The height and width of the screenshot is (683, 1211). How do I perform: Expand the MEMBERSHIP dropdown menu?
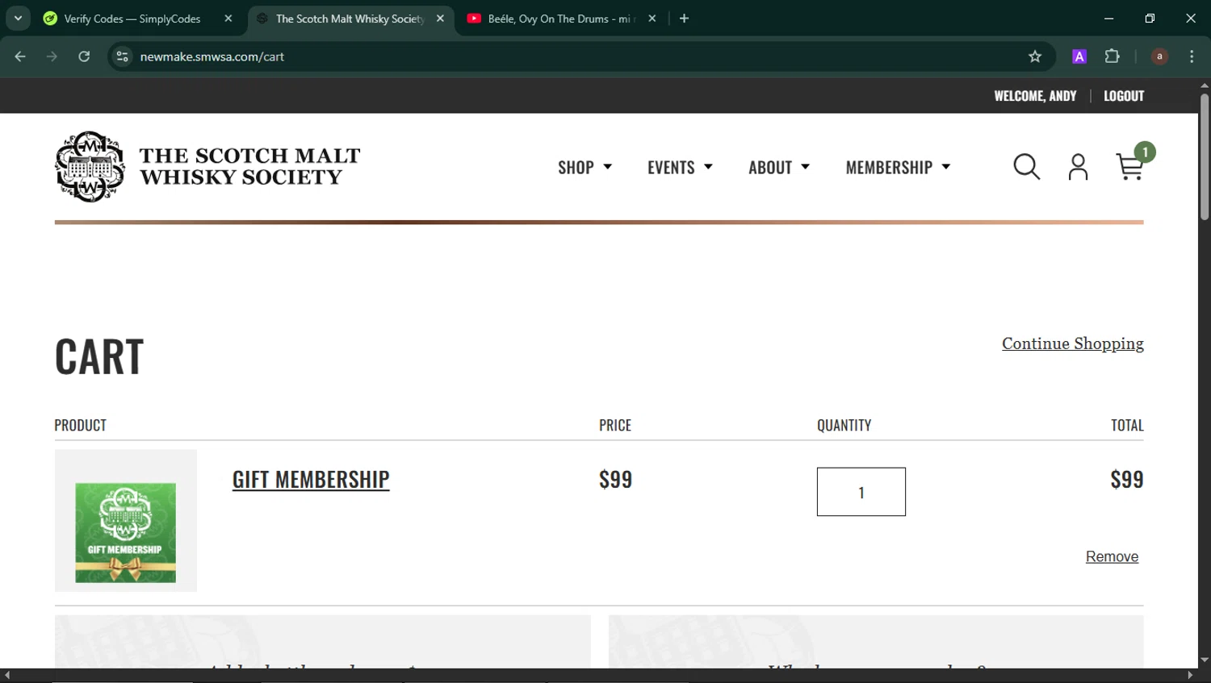tap(898, 167)
